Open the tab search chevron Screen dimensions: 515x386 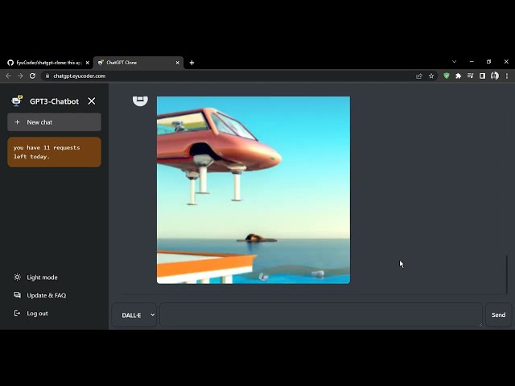point(454,61)
